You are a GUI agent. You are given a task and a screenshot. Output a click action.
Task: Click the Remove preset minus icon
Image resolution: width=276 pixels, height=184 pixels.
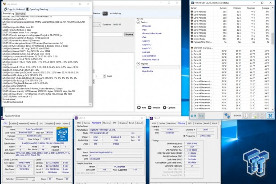click(x=150, y=108)
